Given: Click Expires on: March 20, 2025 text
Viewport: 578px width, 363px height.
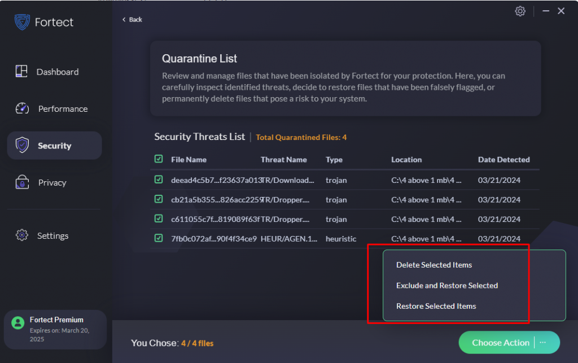Looking at the screenshot, I should tap(59, 335).
